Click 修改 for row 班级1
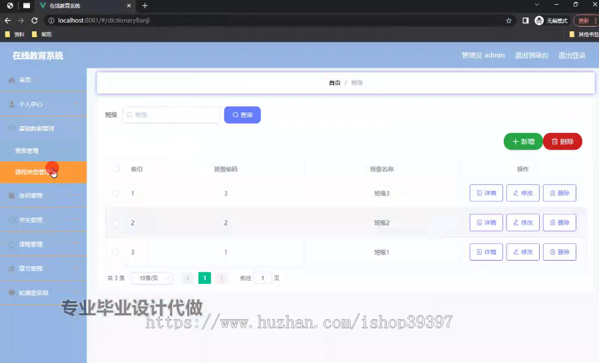The height and width of the screenshot is (363, 599). 522,252
